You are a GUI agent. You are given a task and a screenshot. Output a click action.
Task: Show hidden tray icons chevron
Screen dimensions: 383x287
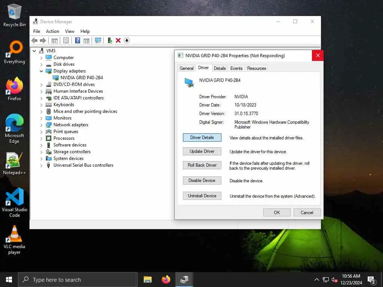(x=316, y=280)
